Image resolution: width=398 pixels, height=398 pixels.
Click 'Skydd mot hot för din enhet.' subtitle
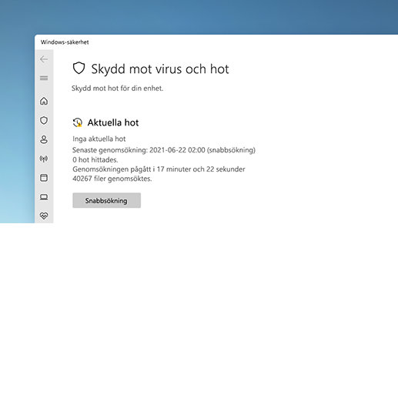coord(117,89)
